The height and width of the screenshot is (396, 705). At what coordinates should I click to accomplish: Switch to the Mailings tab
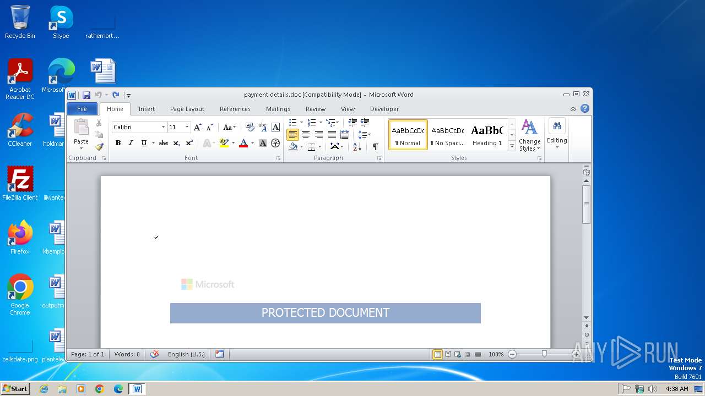click(x=278, y=109)
